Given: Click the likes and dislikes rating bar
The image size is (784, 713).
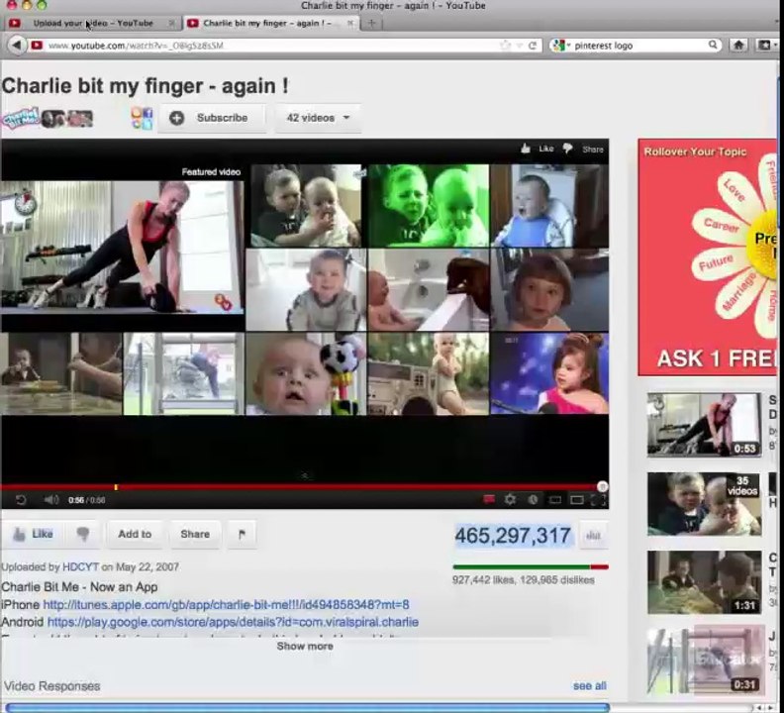Looking at the screenshot, I should pos(531,566).
